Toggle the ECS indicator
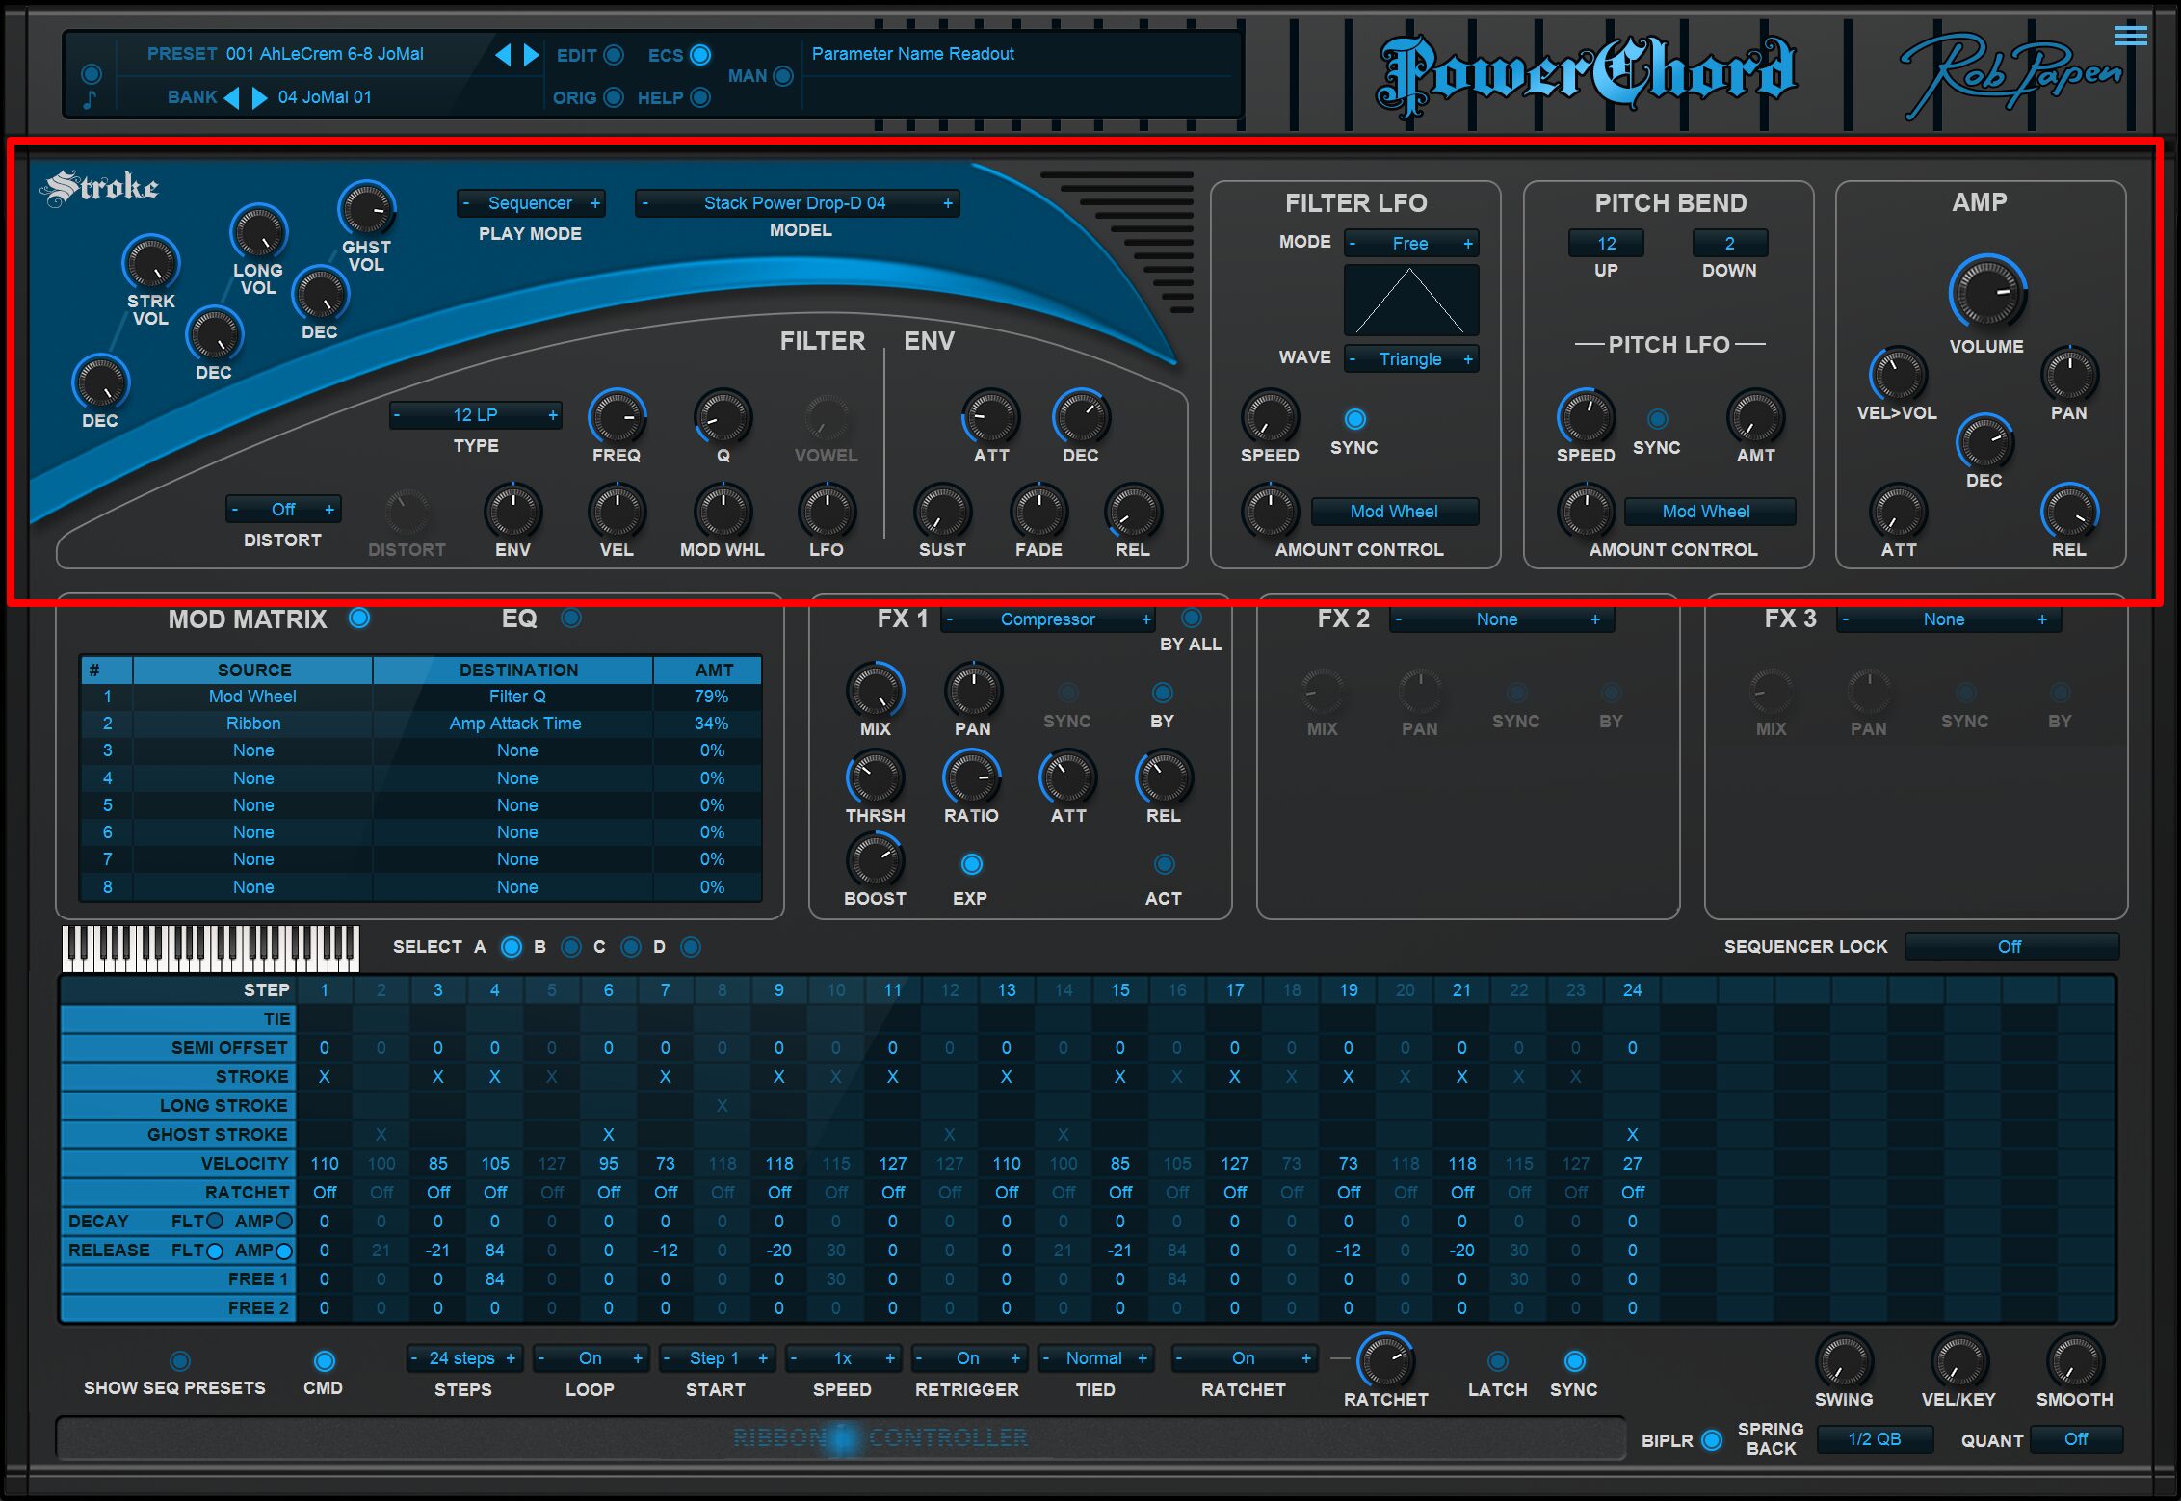This screenshot has height=1501, width=2181. 700,55
